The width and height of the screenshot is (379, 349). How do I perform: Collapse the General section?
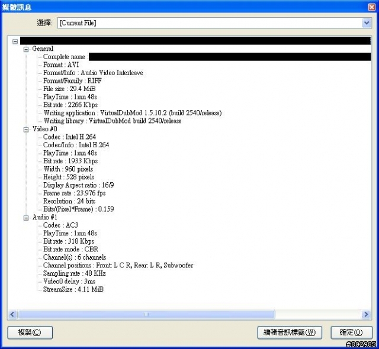pyautogui.click(x=26, y=50)
